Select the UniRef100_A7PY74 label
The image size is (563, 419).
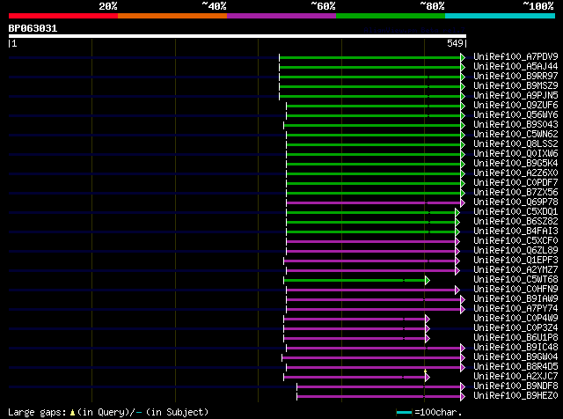click(x=515, y=309)
